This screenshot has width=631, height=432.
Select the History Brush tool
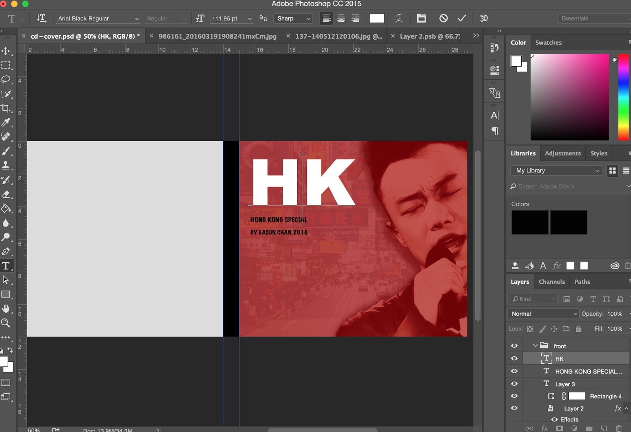6,180
